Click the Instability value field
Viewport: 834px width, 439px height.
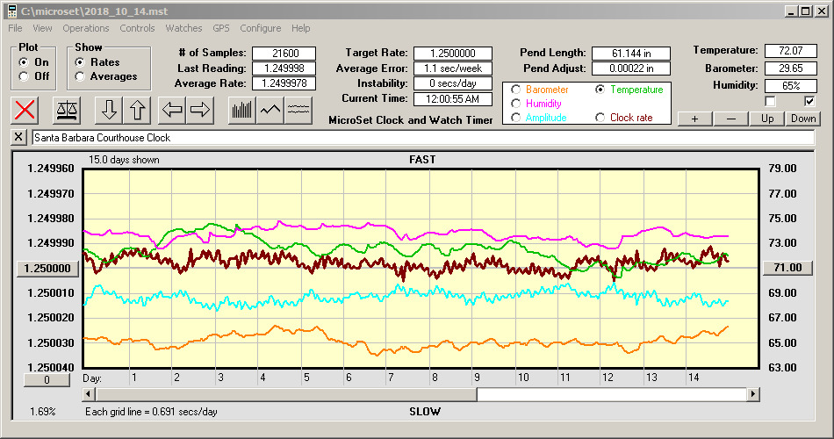453,83
